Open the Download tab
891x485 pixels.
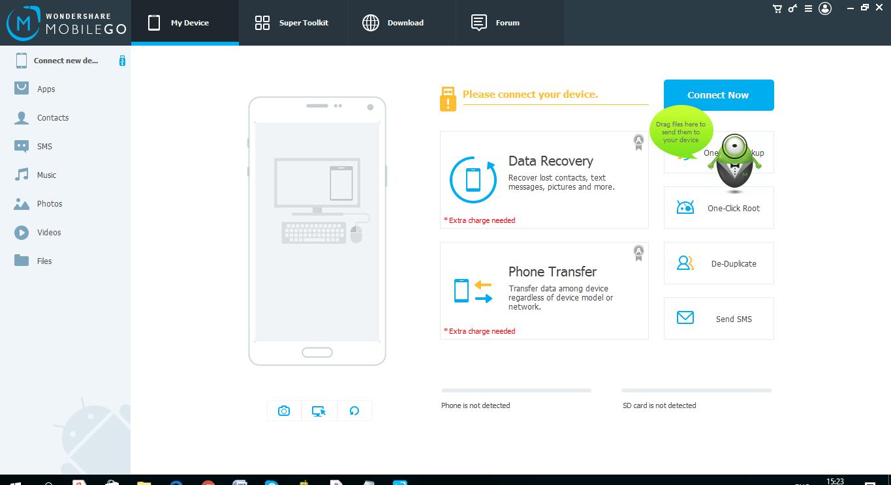coord(394,23)
